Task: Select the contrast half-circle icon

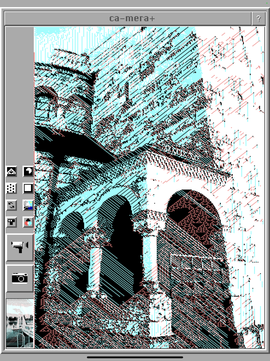Action: 28,172
